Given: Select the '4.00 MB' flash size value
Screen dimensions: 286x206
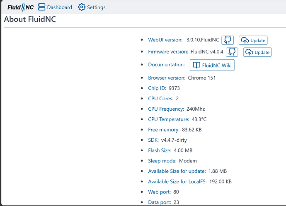Looking at the screenshot, I should point(183,150).
